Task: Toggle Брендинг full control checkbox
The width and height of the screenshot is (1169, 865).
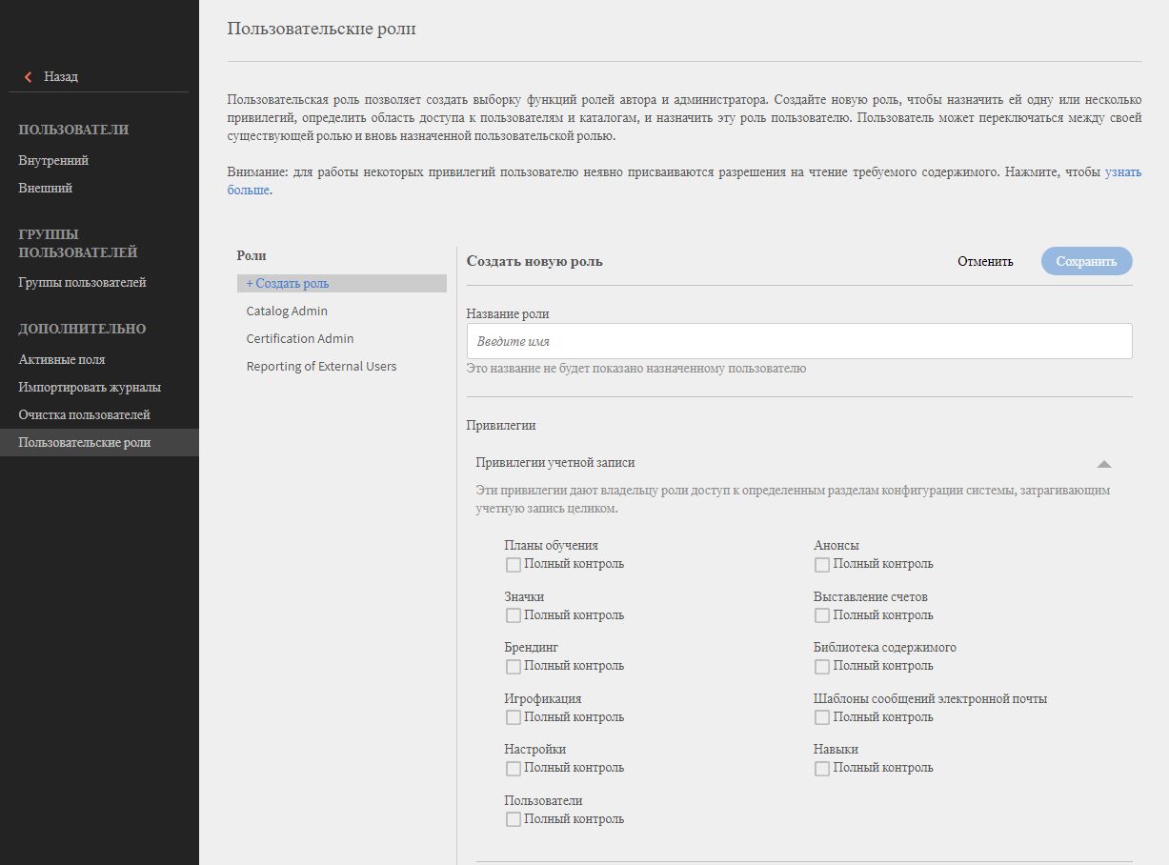Action: click(x=514, y=667)
